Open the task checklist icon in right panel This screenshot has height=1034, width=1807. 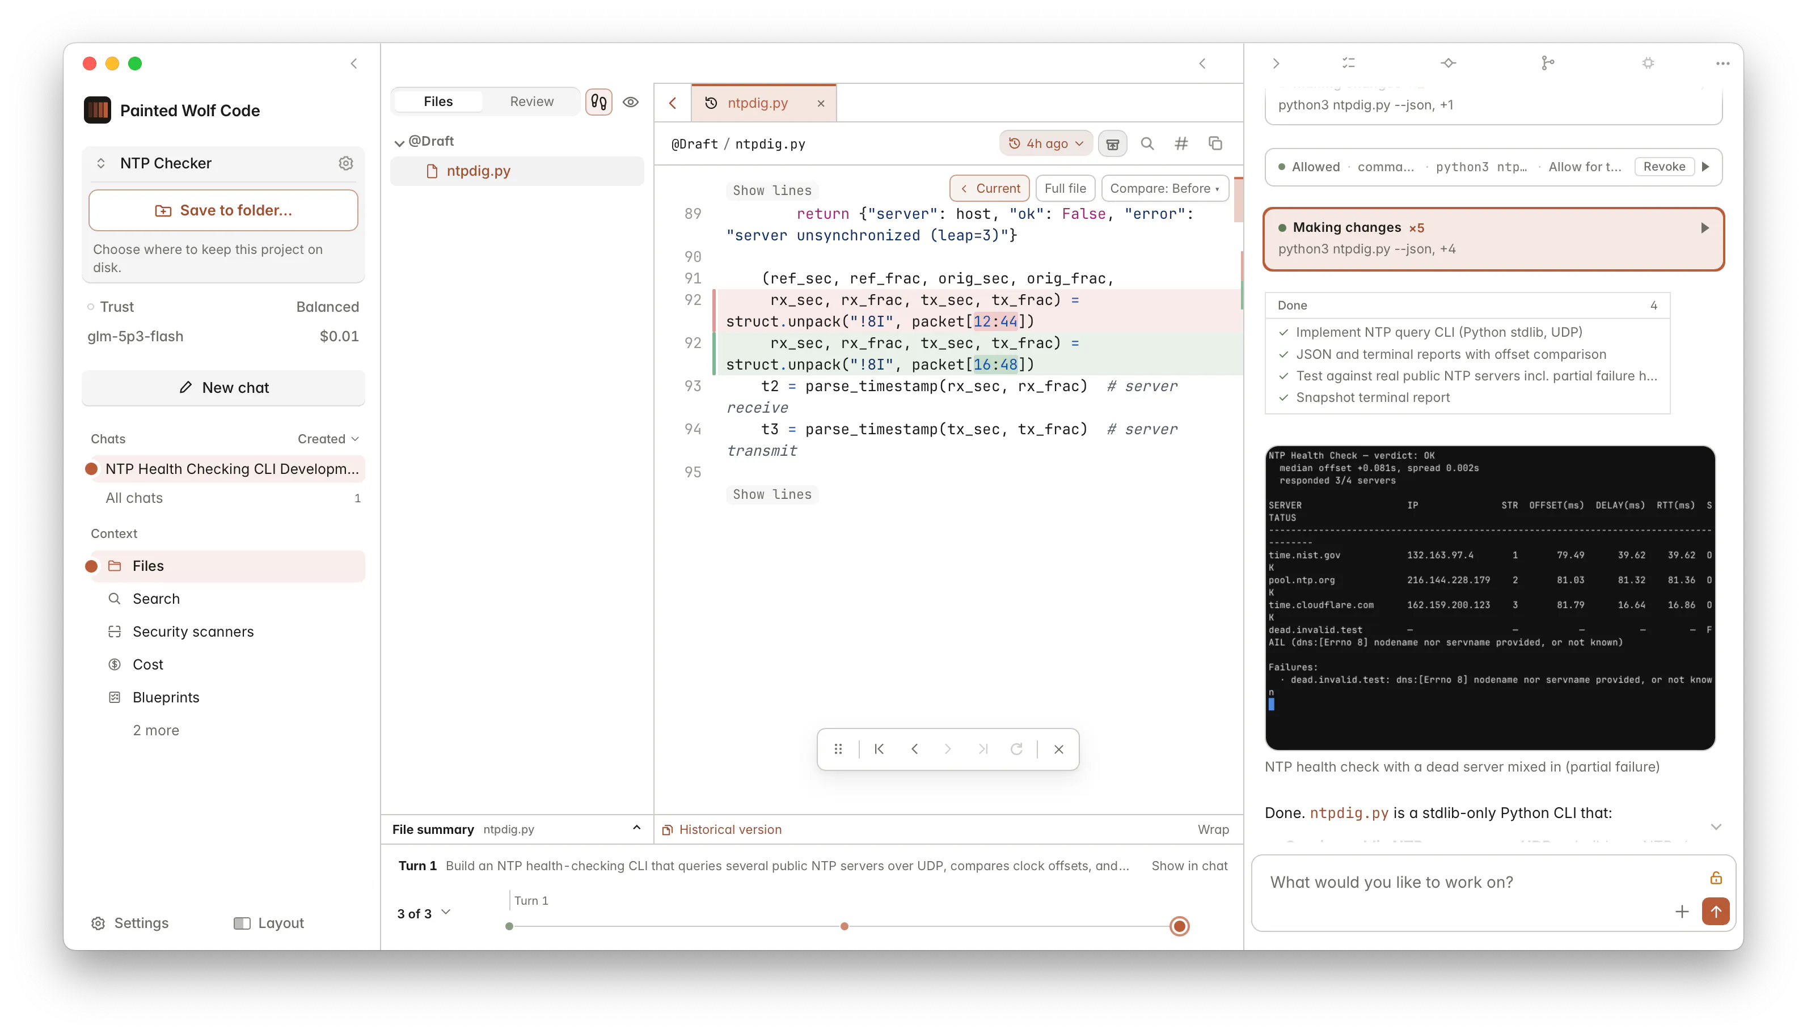coord(1348,63)
